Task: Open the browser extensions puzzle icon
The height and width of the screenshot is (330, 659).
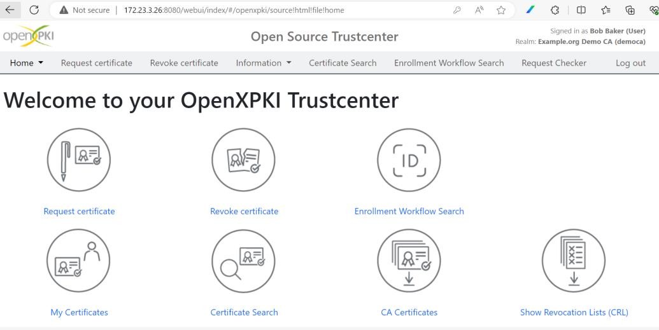Action: 555,10
